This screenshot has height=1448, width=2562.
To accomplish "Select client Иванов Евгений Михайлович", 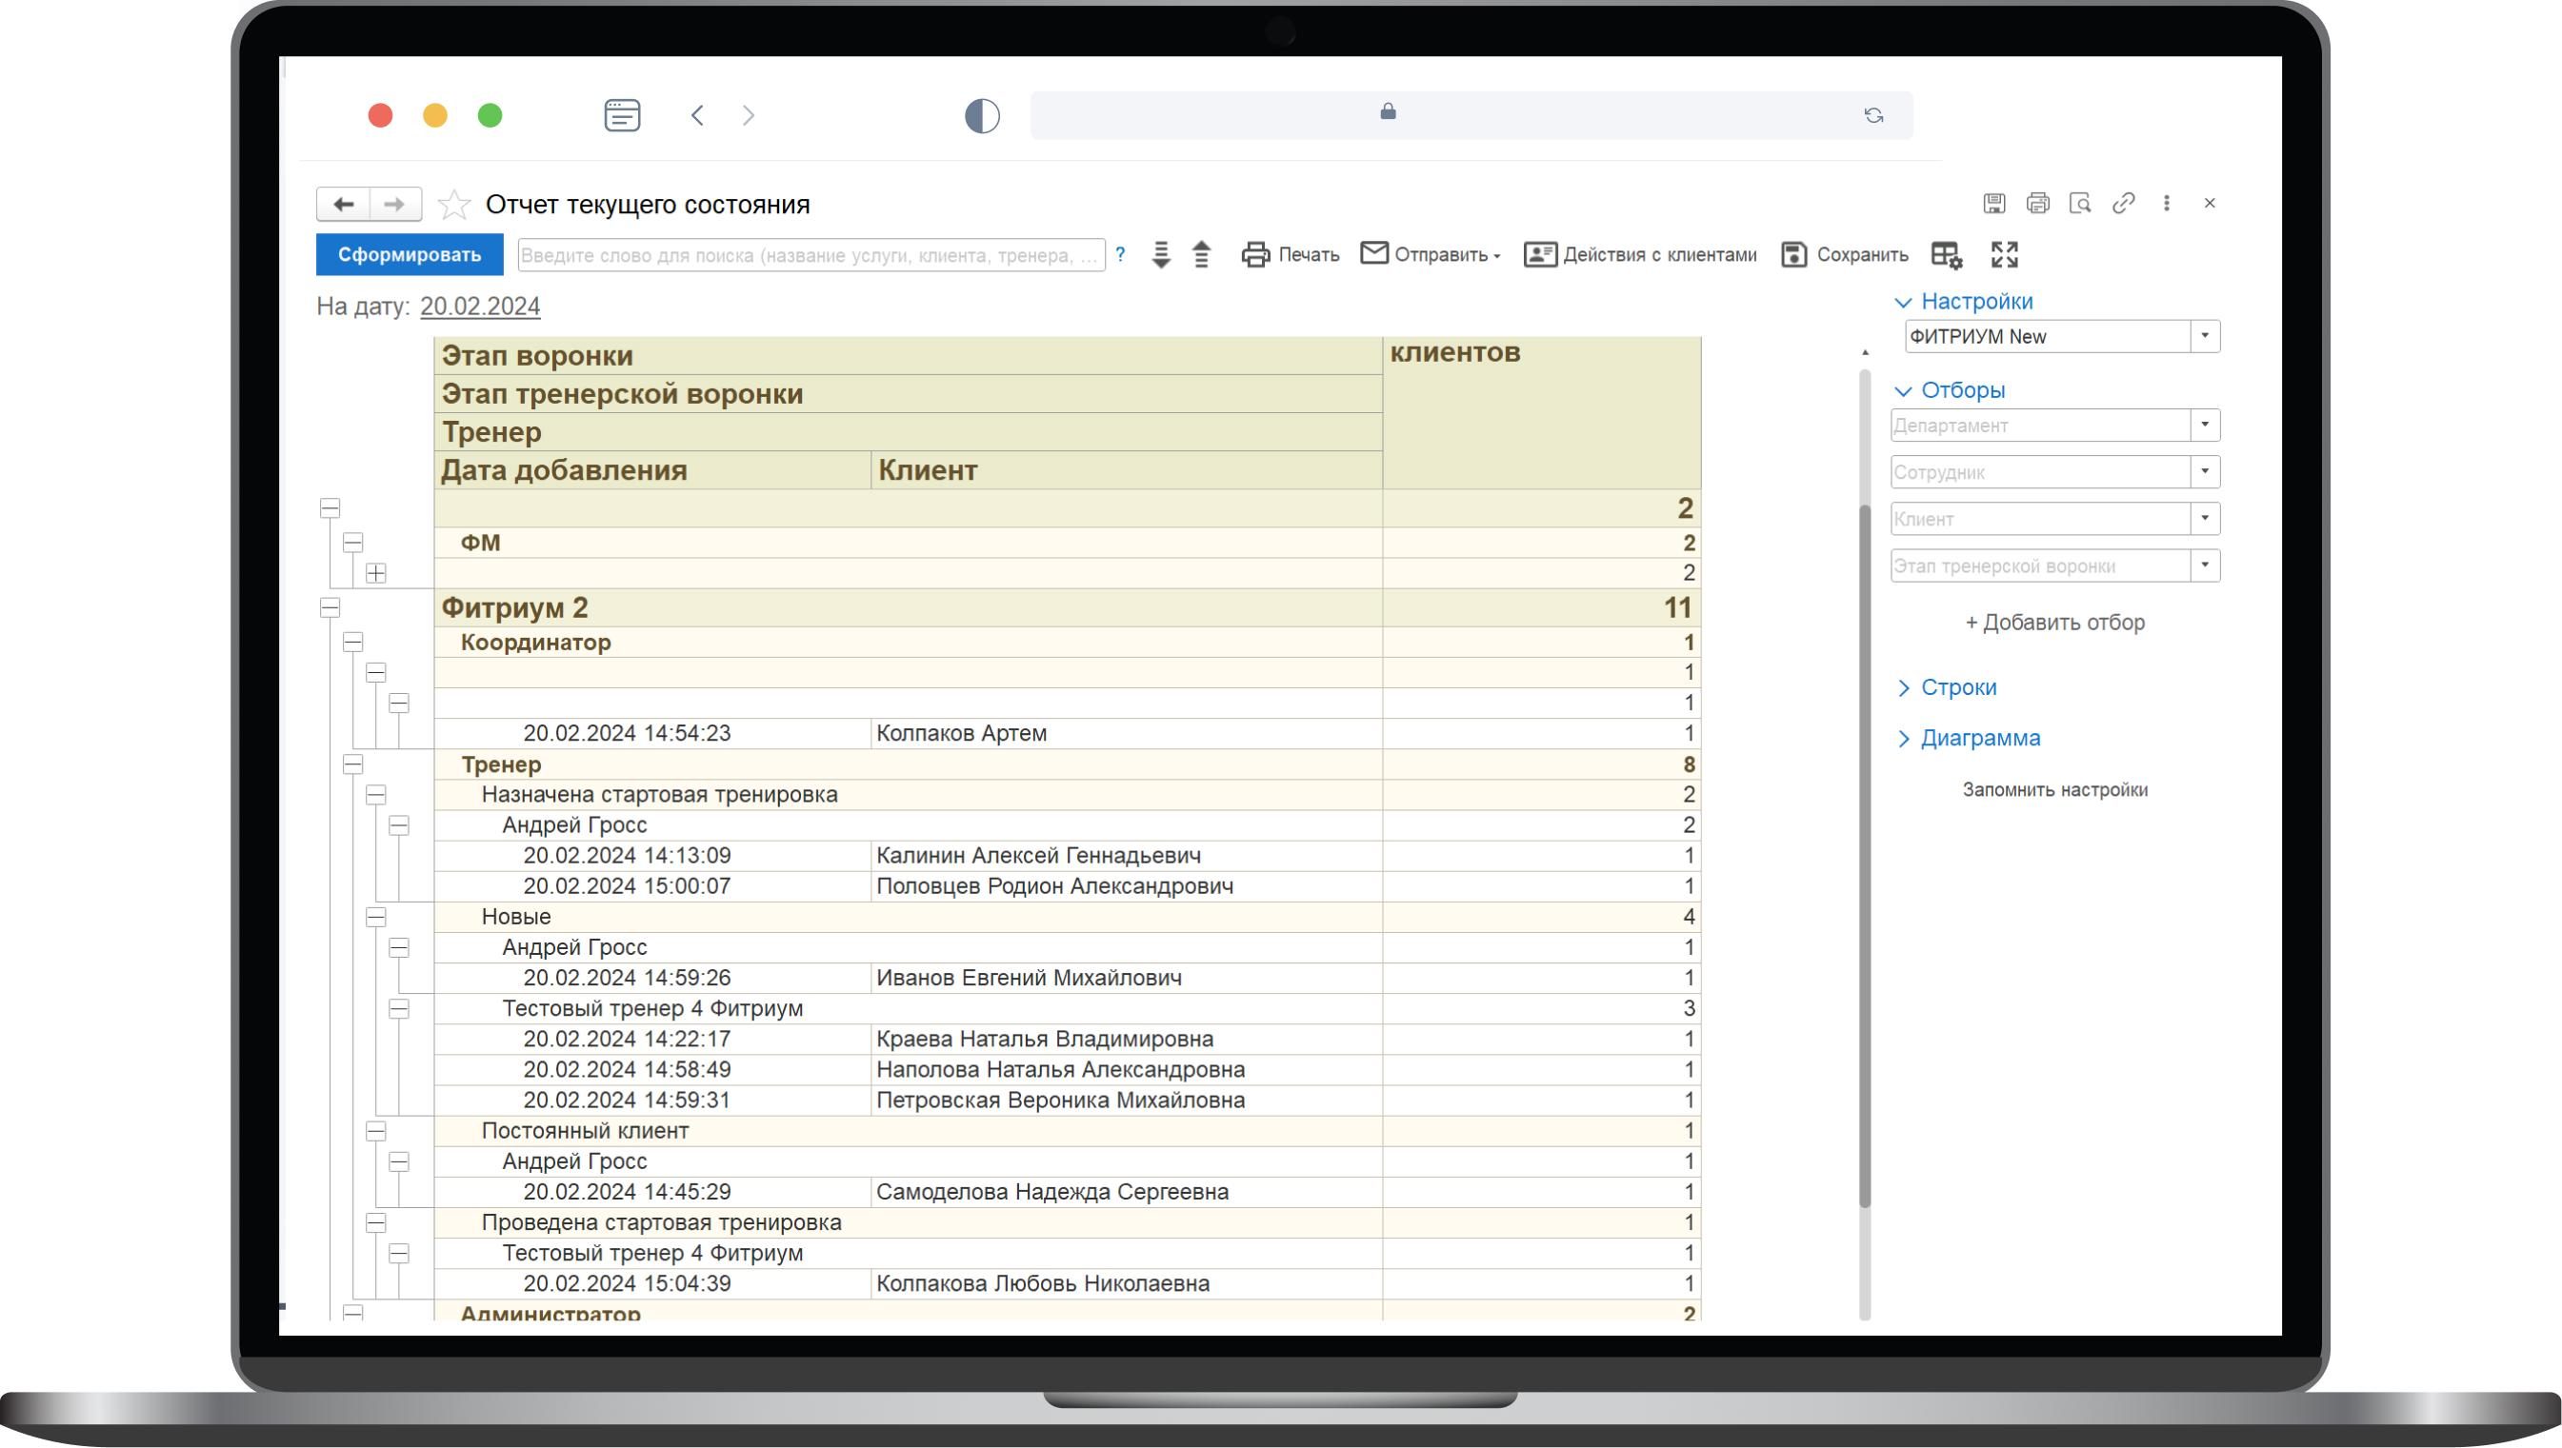I will [x=1029, y=978].
